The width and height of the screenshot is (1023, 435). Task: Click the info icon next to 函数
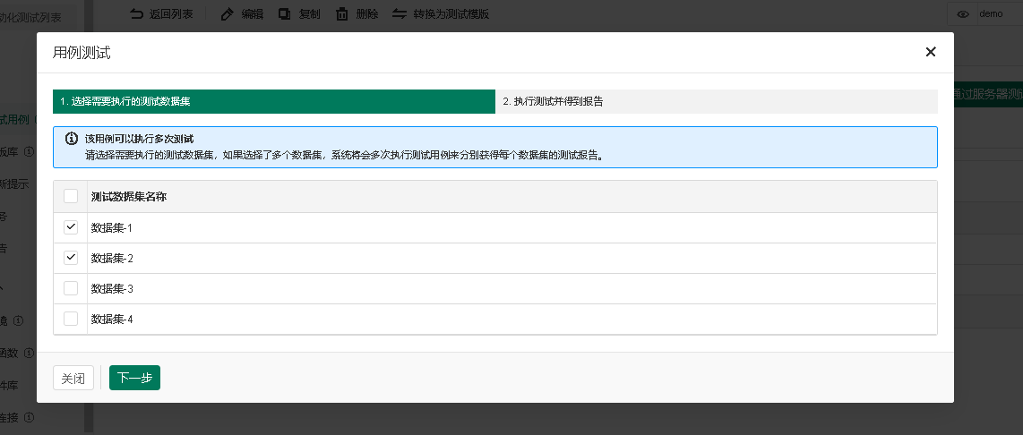[x=29, y=353]
